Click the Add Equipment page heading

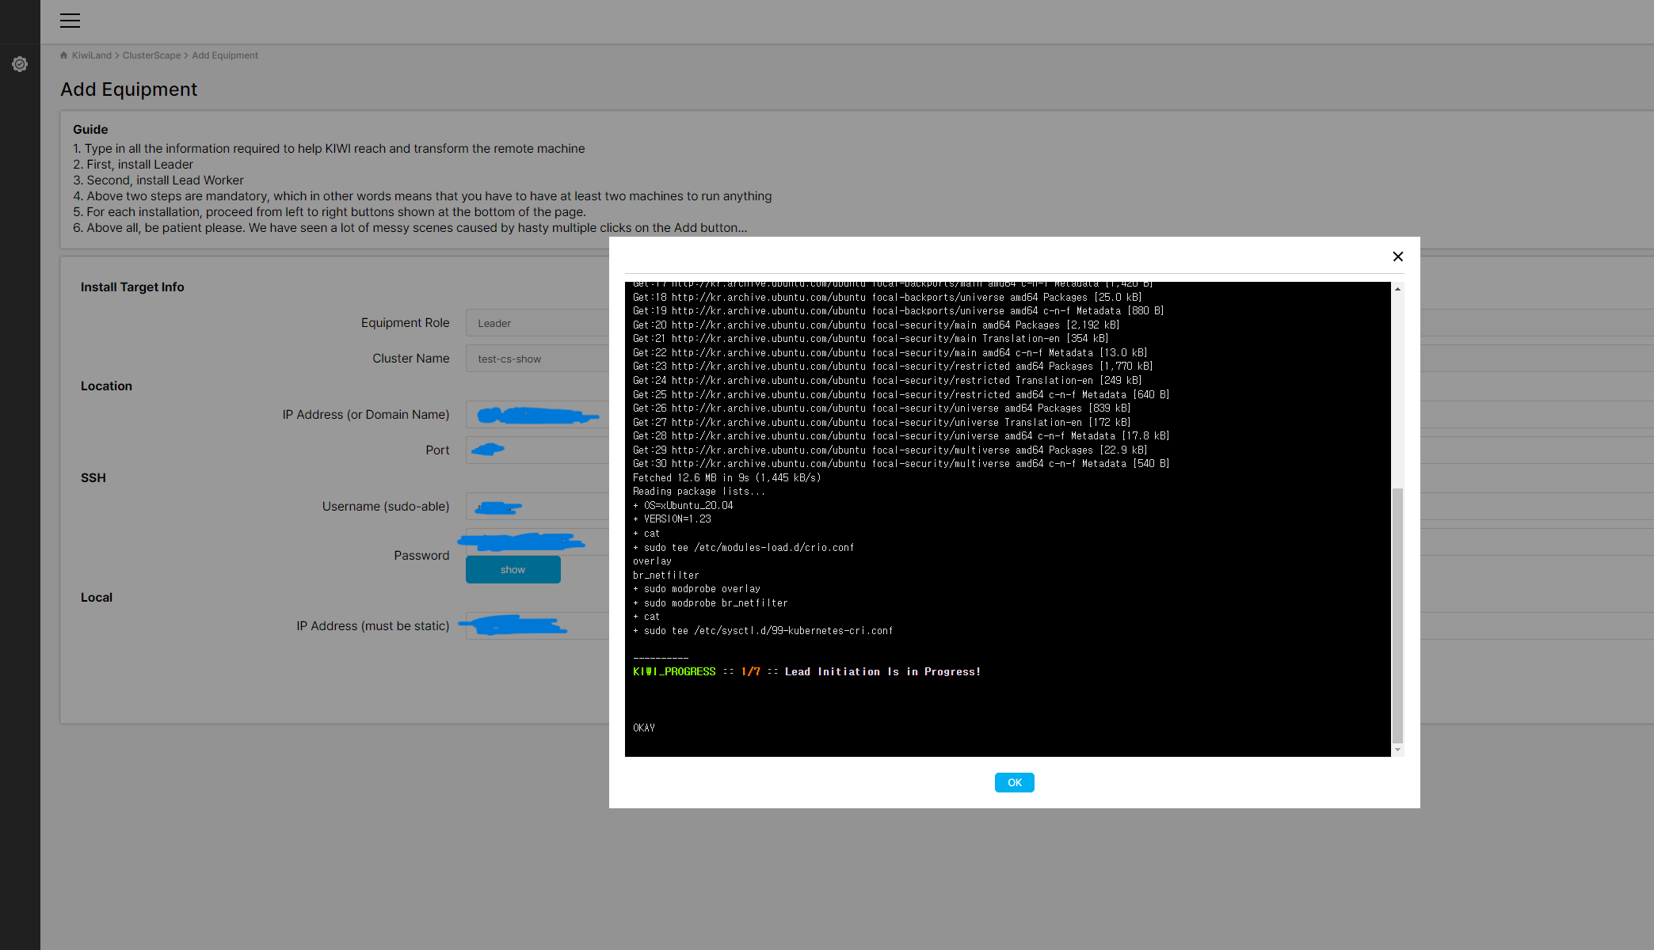(x=129, y=89)
